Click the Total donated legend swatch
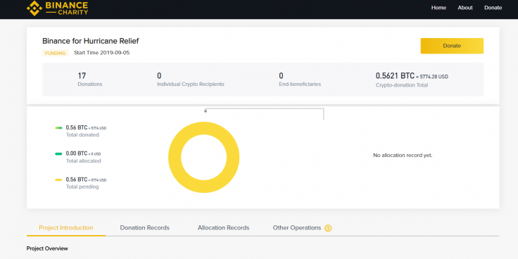The image size is (518, 259). coord(58,127)
